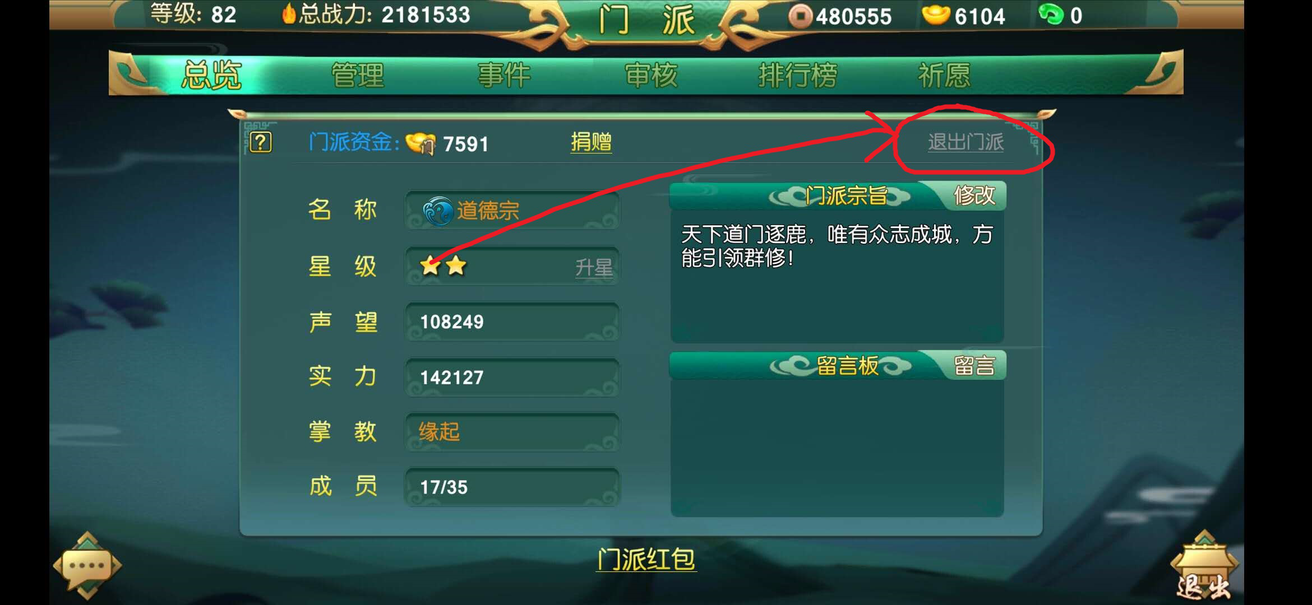
Task: Tap the 道德宗 sect emblem icon
Action: [x=438, y=211]
